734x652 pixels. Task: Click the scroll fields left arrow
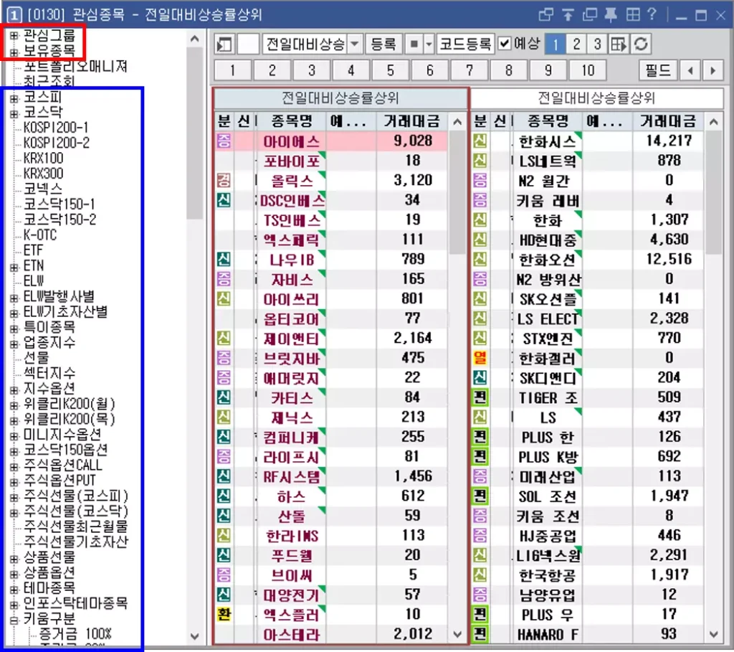[690, 71]
